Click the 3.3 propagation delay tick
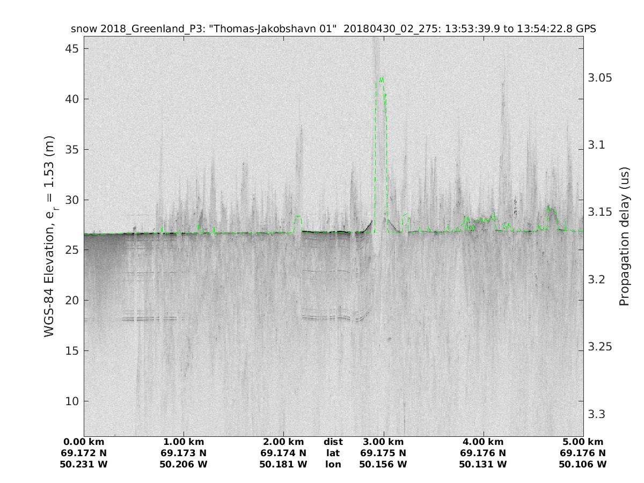This screenshot has height=483, width=644. (x=597, y=414)
